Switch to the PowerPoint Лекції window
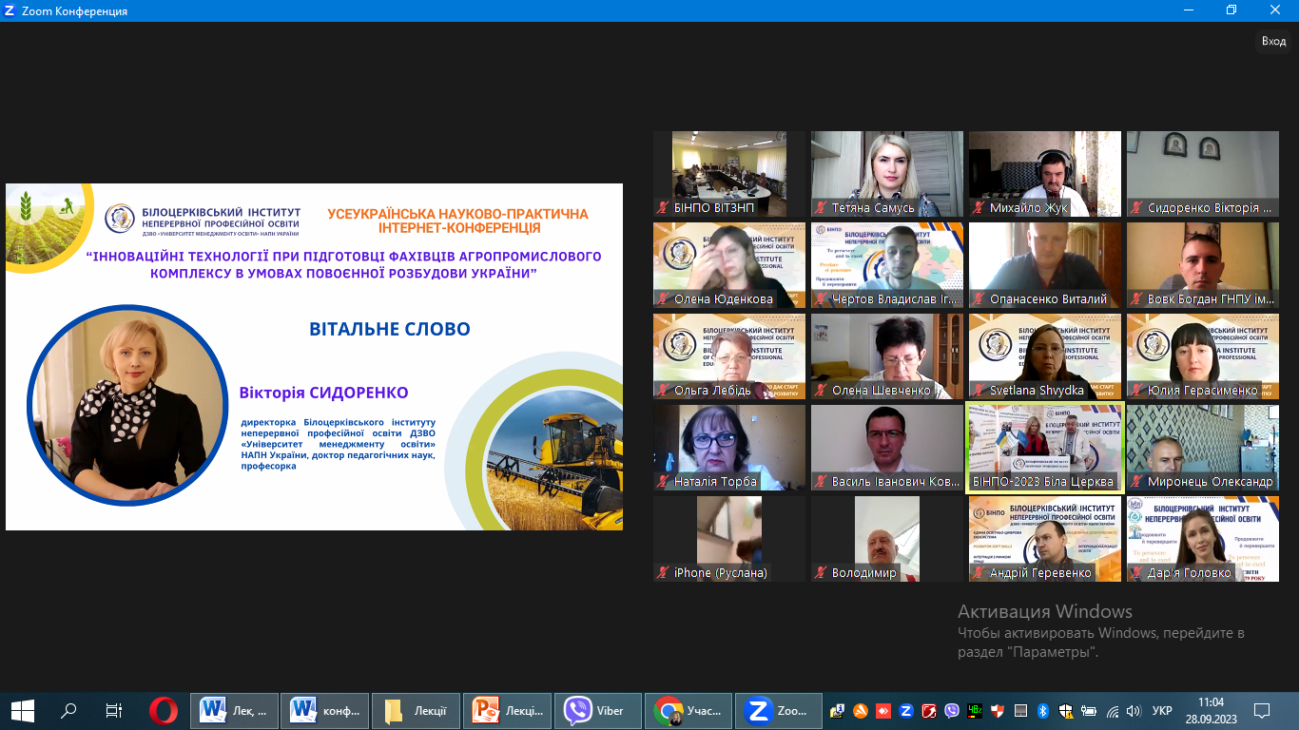The image size is (1299, 730). pos(506,710)
